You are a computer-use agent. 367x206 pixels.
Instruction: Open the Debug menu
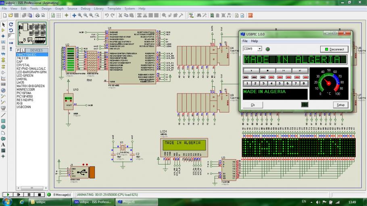85,8
